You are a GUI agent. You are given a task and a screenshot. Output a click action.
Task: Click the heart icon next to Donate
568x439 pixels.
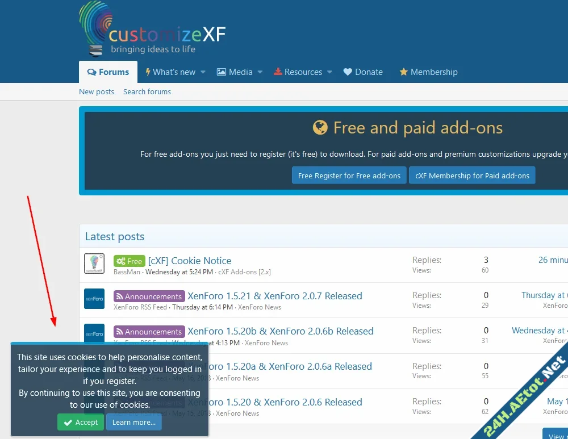coord(347,72)
